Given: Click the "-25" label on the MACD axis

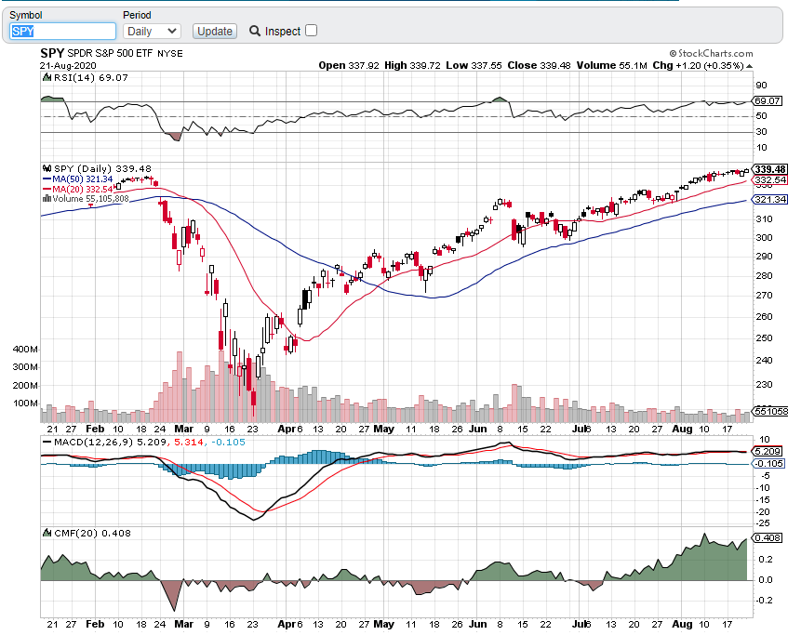Looking at the screenshot, I should pyautogui.click(x=763, y=523).
